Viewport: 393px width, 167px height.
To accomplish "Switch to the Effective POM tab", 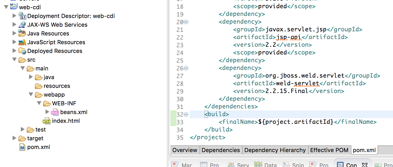I will pyautogui.click(x=329, y=150).
